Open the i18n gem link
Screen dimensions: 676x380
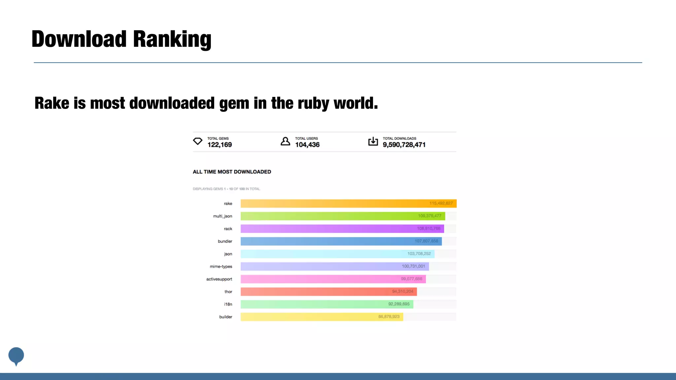pos(228,304)
